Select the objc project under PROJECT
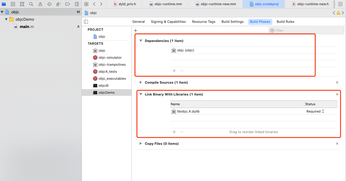This screenshot has width=346, height=181. point(102,37)
